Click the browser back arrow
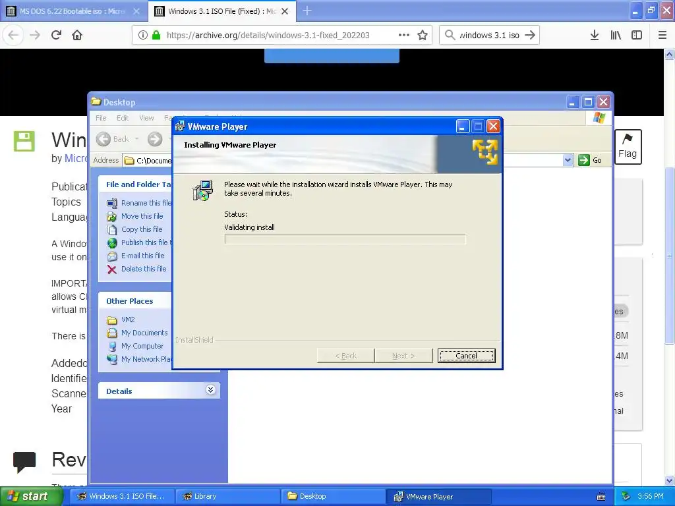The width and height of the screenshot is (675, 506). 13,35
